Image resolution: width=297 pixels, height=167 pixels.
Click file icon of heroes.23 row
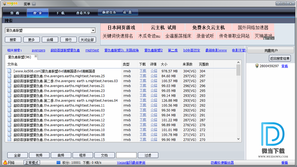[9, 91]
